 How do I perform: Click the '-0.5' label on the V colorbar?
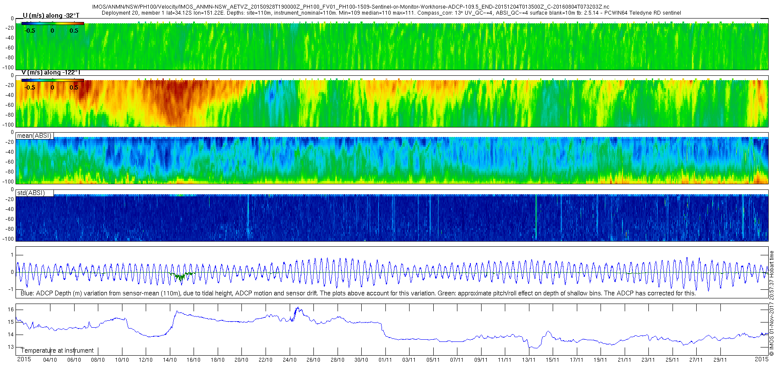pyautogui.click(x=30, y=87)
